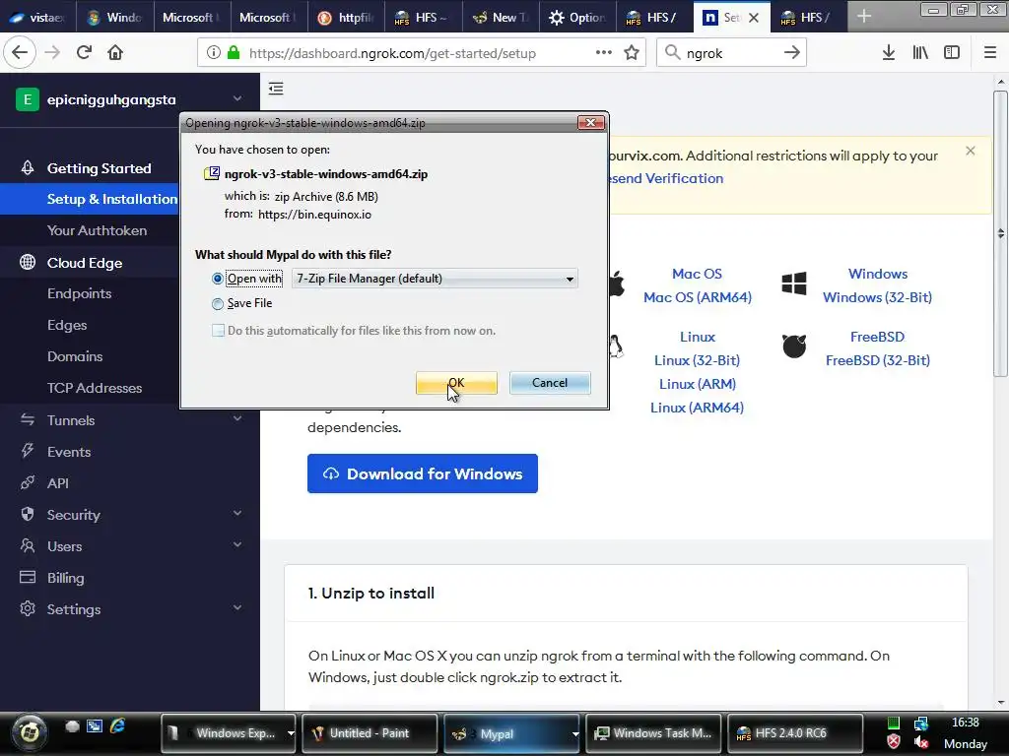Click the green padlock security icon
This screenshot has width=1009, height=756.
(234, 53)
